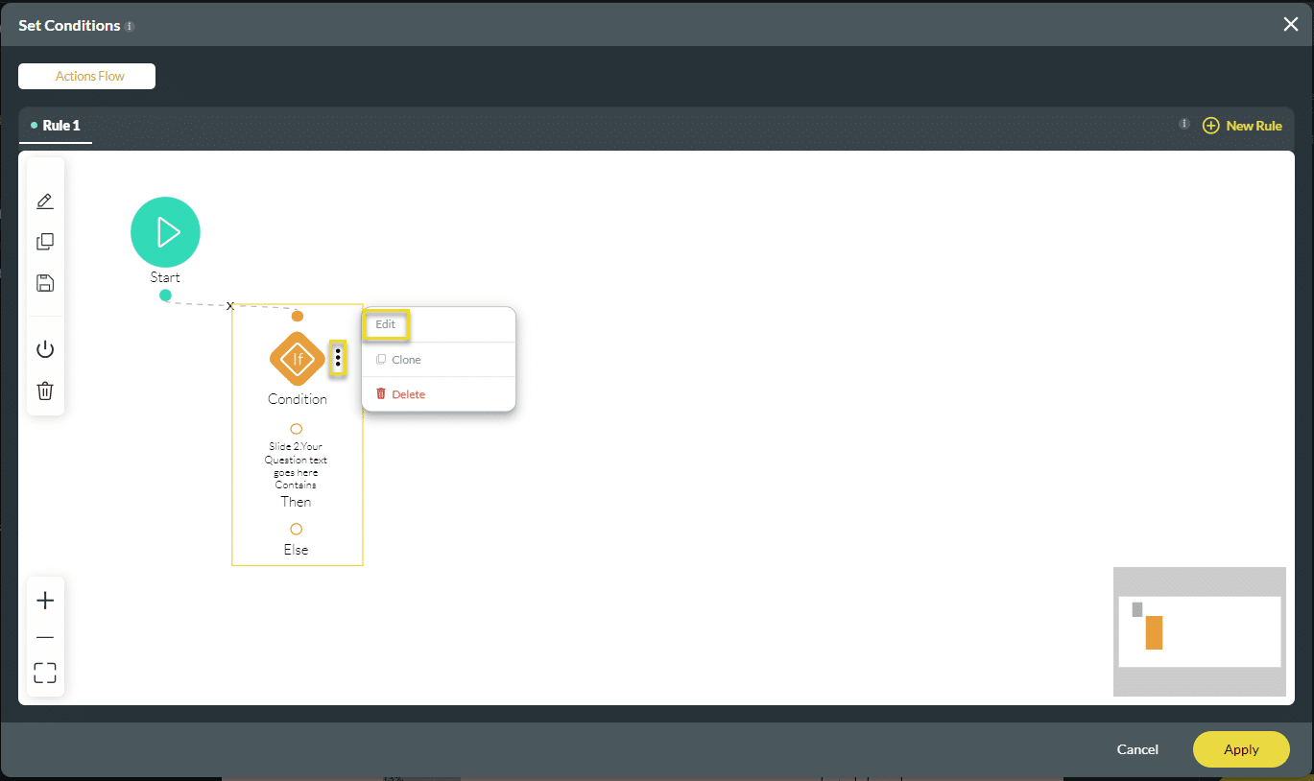Toggle the power icon in left toolbar
The height and width of the screenshot is (781, 1314).
pos(45,349)
